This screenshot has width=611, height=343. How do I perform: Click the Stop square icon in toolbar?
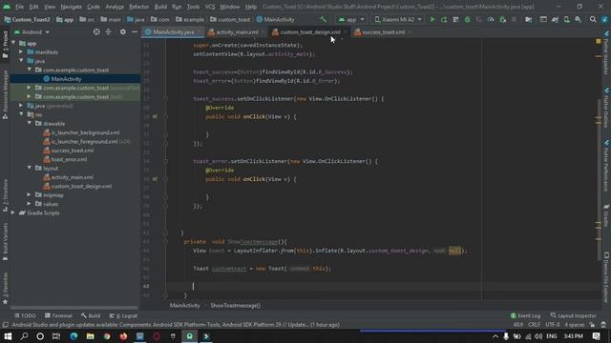(514, 19)
